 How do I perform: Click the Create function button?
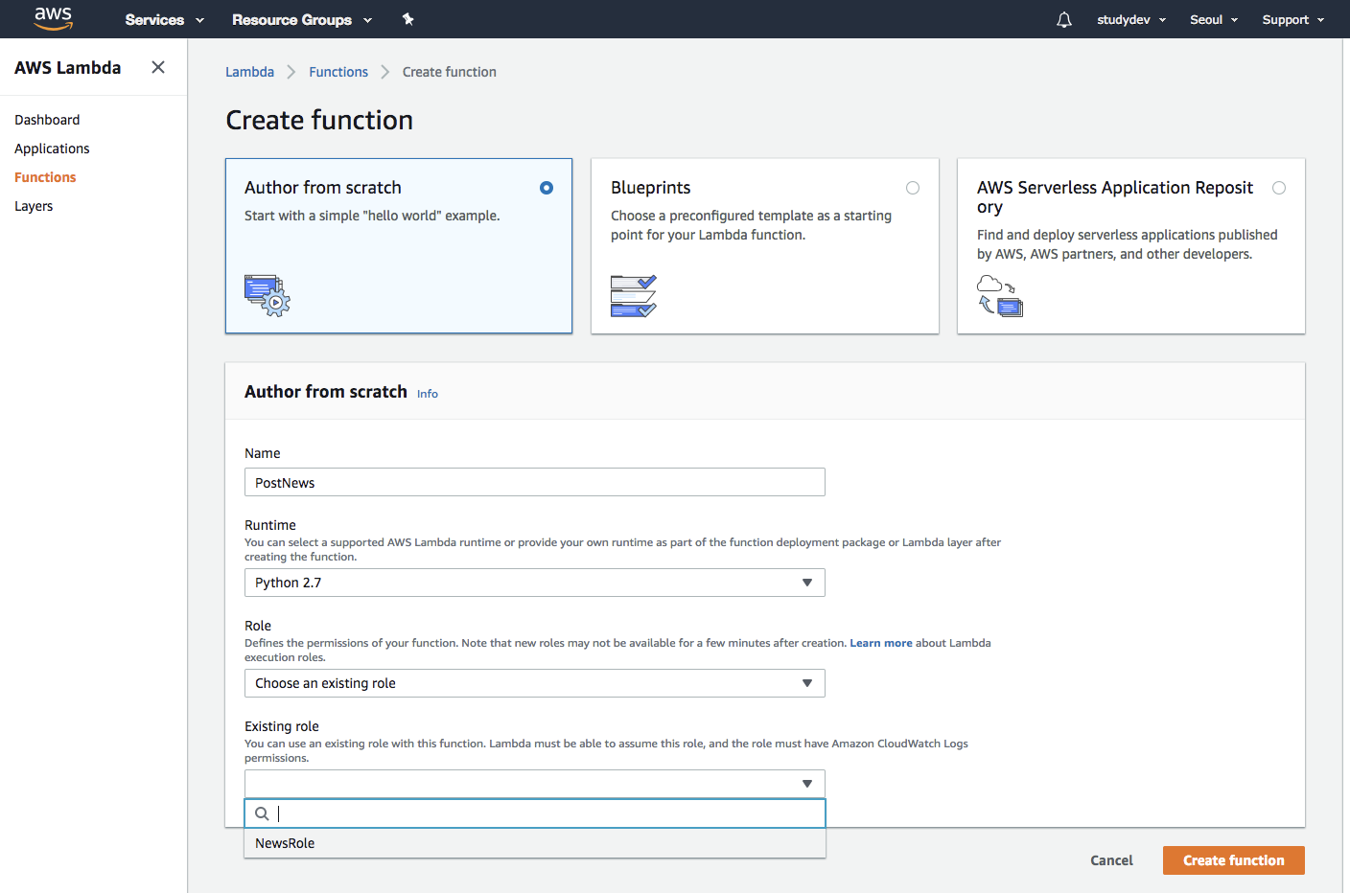pos(1234,860)
